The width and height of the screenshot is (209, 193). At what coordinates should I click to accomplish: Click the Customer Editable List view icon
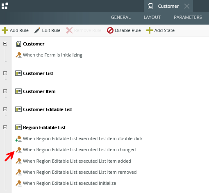[18, 109]
